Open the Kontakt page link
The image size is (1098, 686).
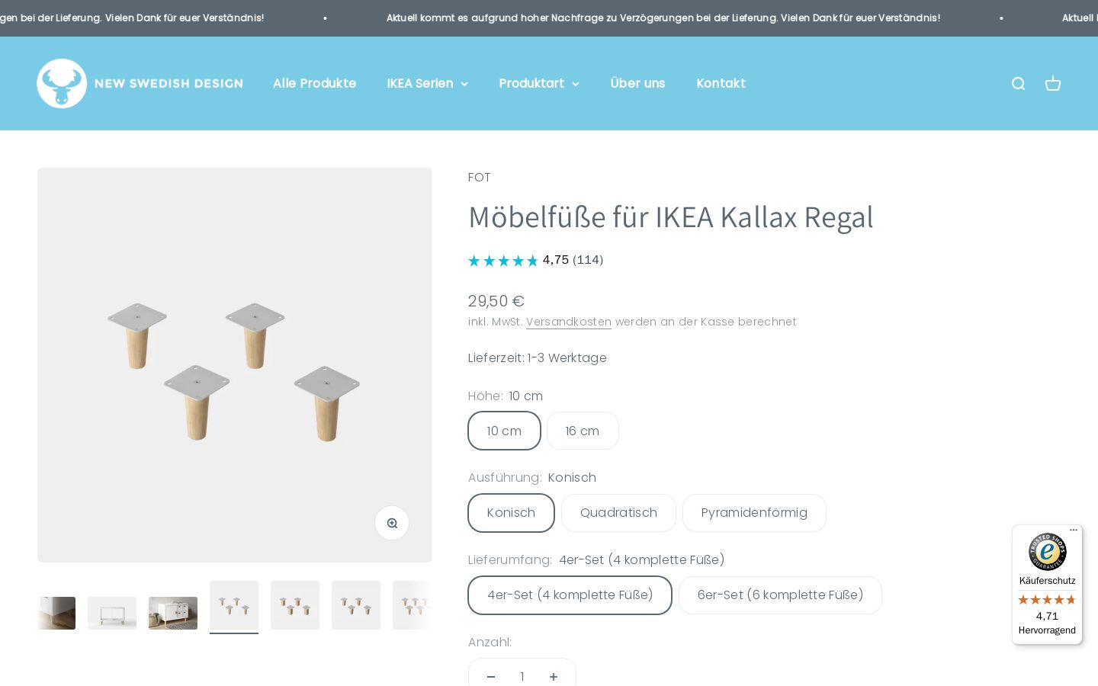coord(721,83)
